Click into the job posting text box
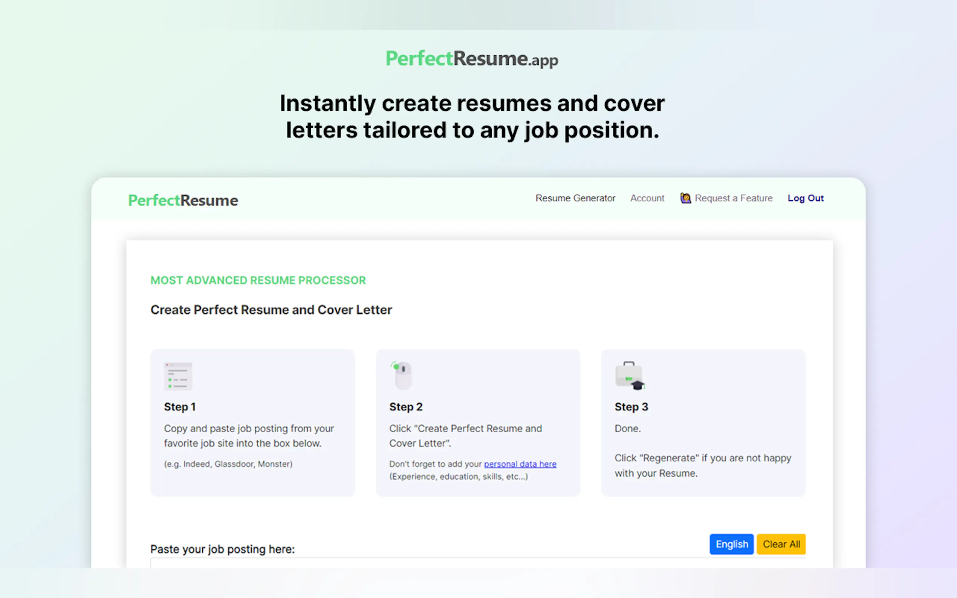 click(x=477, y=563)
